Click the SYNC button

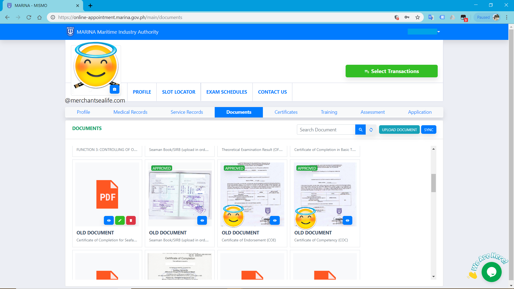point(429,130)
